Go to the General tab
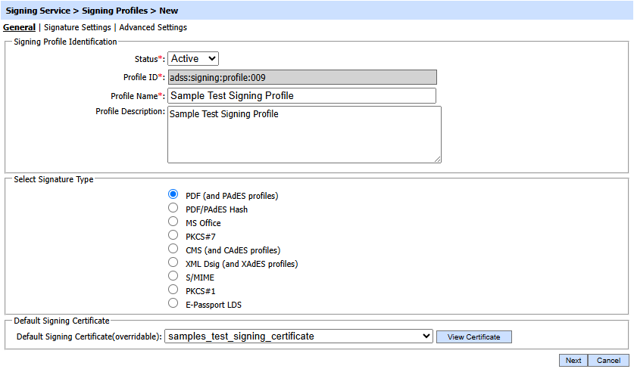The width and height of the screenshot is (634, 369). [19, 27]
